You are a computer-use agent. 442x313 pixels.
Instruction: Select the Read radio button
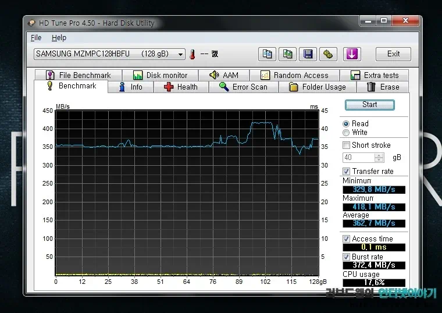point(346,124)
